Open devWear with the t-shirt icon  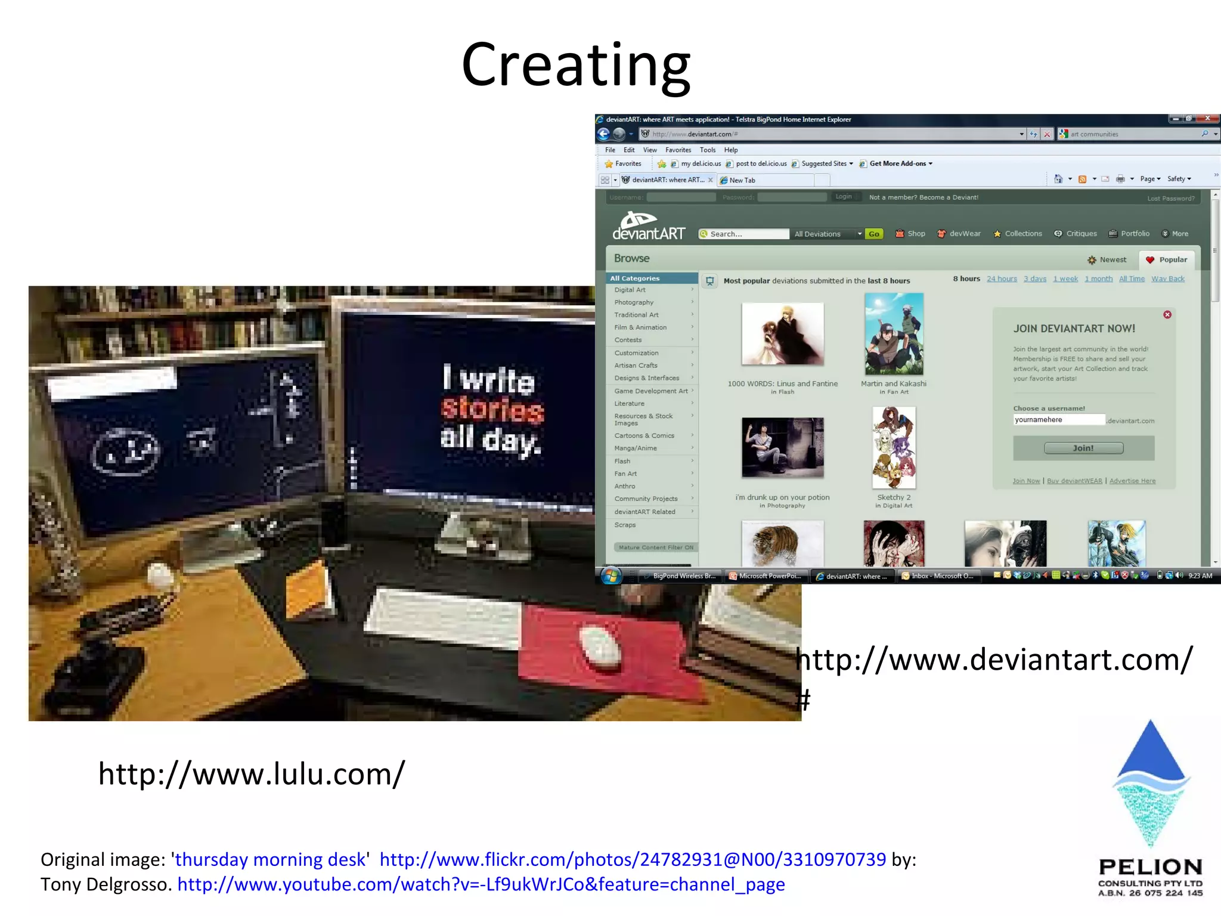point(959,234)
